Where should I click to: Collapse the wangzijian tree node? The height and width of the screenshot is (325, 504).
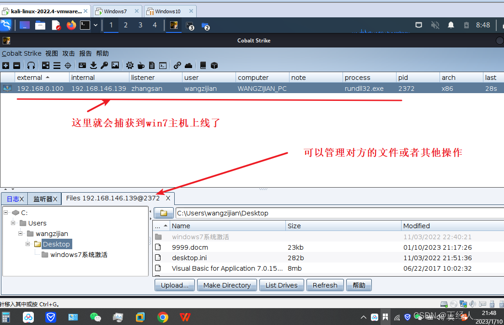(20, 234)
